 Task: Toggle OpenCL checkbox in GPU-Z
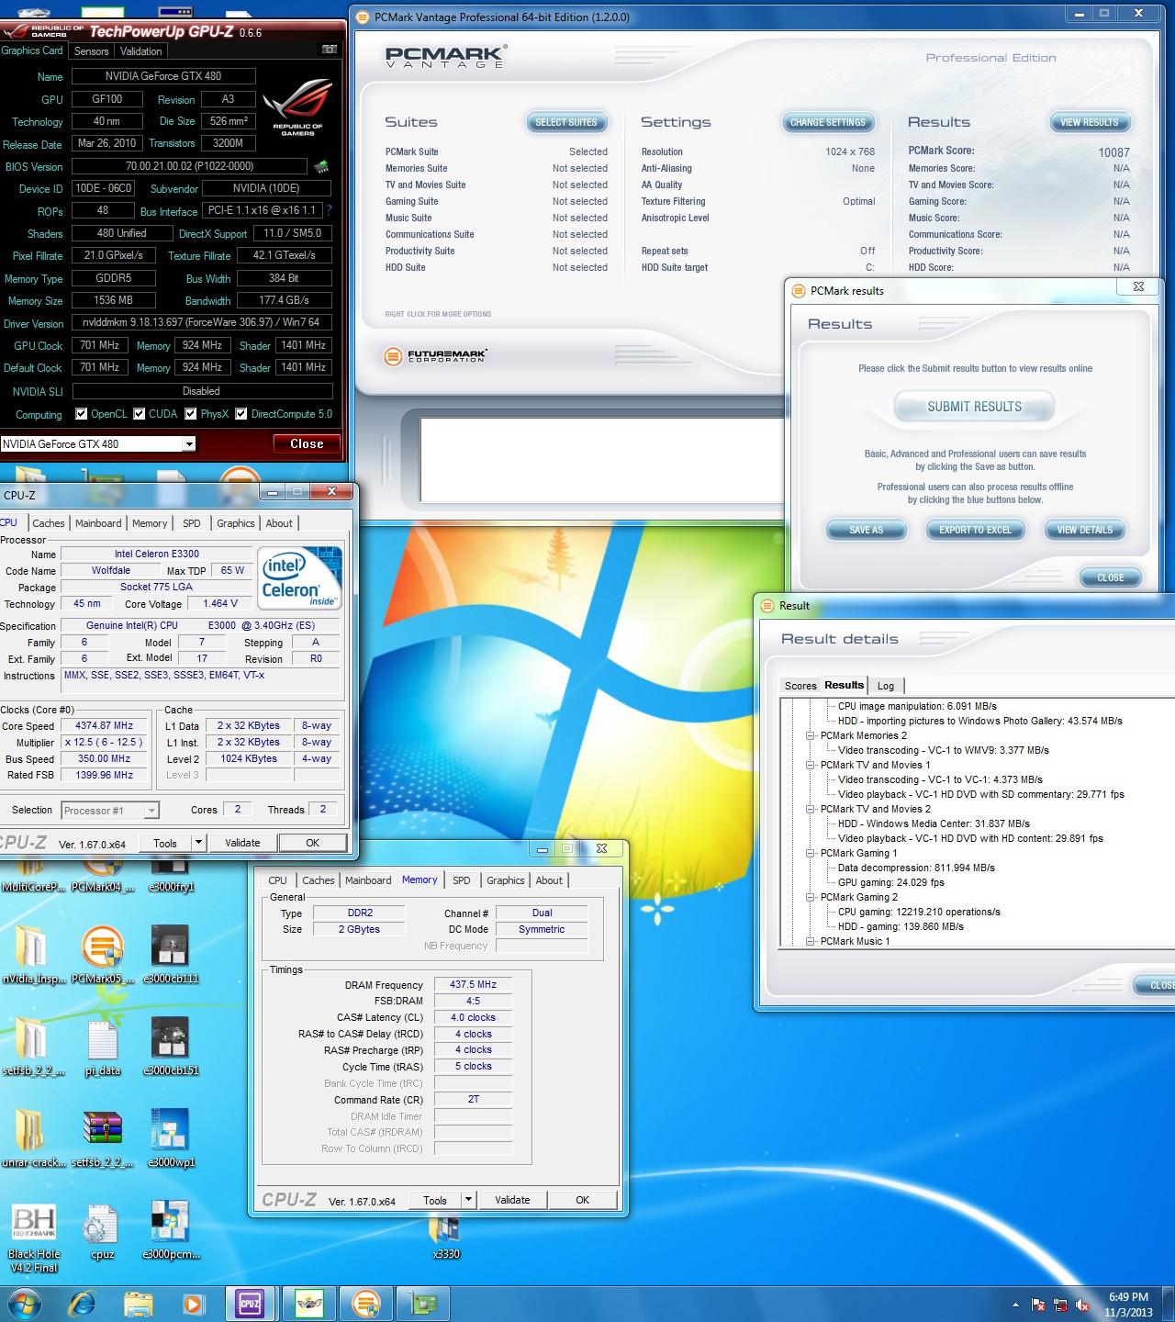[x=82, y=414]
